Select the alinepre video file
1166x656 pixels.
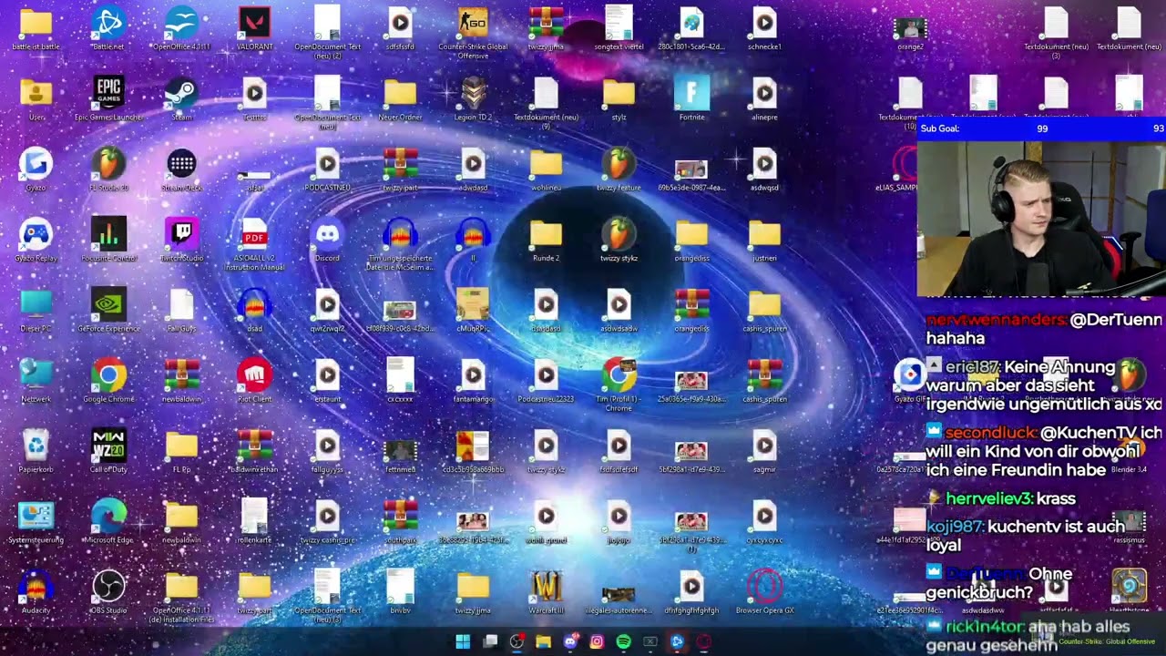[x=764, y=98]
